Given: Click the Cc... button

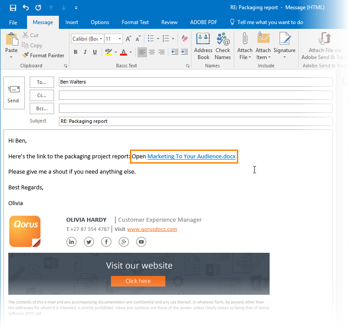Looking at the screenshot, I should pos(42,95).
